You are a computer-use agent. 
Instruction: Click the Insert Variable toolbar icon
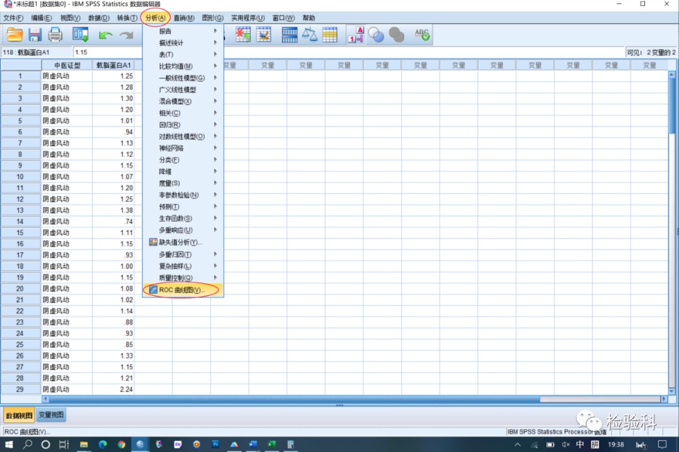click(x=262, y=35)
